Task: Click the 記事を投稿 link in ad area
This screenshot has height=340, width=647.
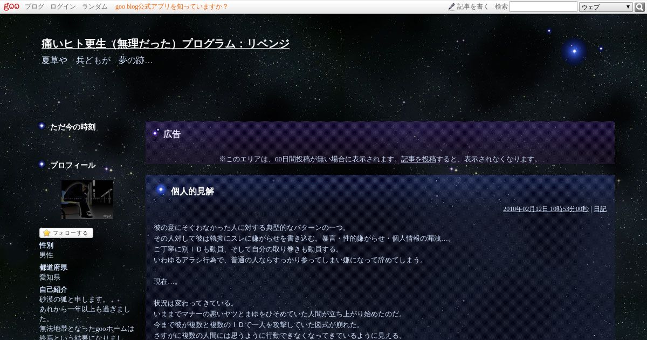Action: coord(418,159)
